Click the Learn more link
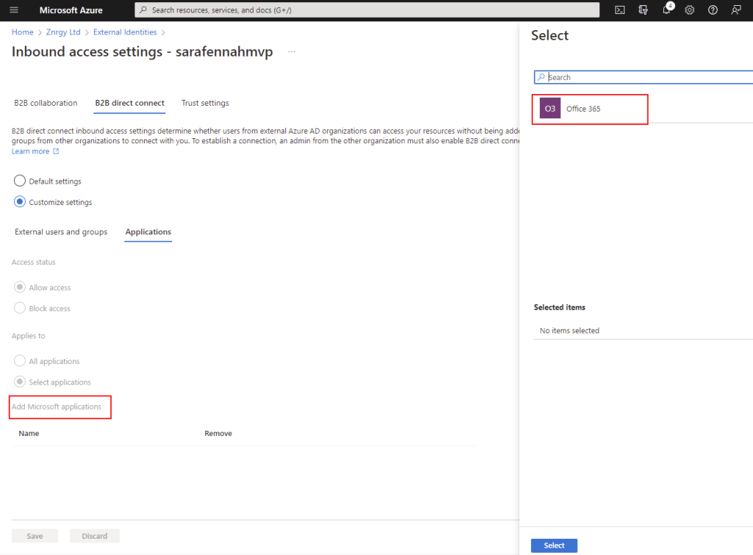 (x=31, y=151)
